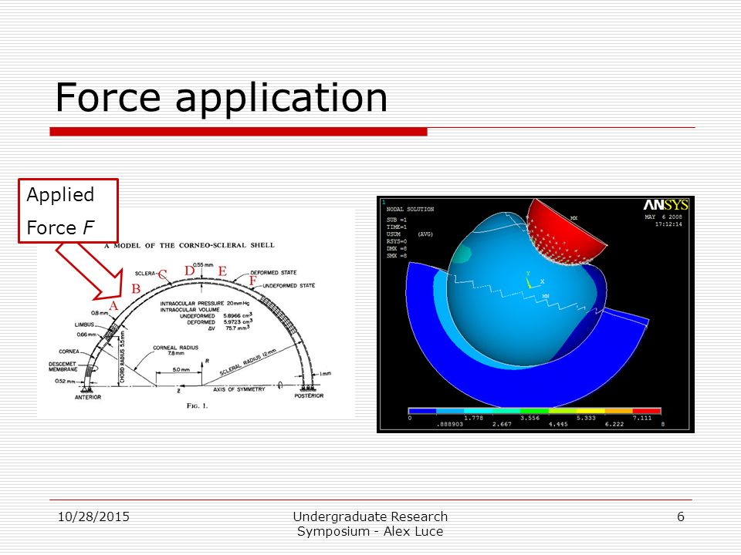Click the yellow segment of the contour legend
The width and height of the screenshot is (741, 555).
point(590,411)
